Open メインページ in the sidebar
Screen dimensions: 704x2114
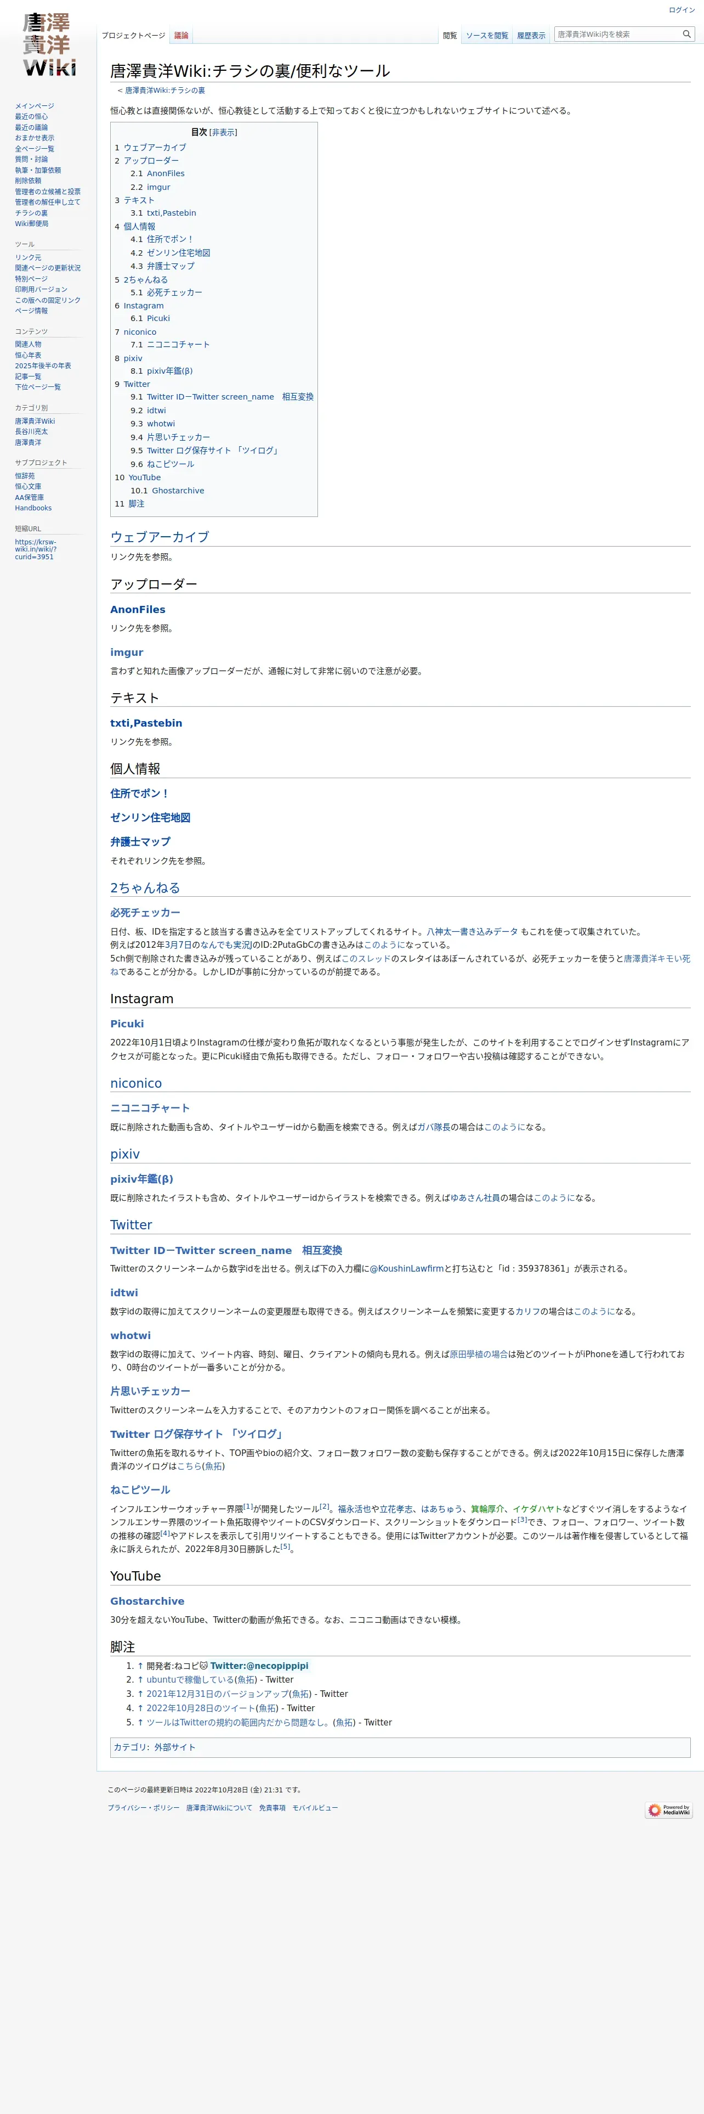(x=35, y=106)
